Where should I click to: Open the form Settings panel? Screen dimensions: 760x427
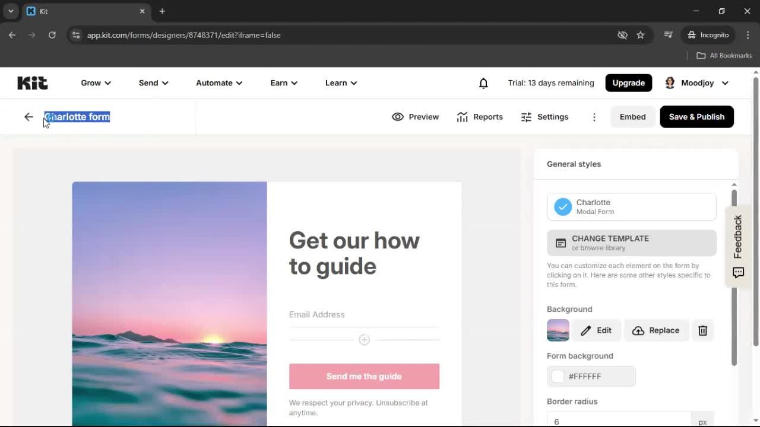544,117
